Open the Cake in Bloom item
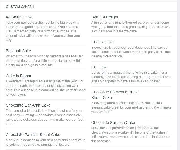Image resolution: width=180 pixels, height=150 pixels. 18,76
